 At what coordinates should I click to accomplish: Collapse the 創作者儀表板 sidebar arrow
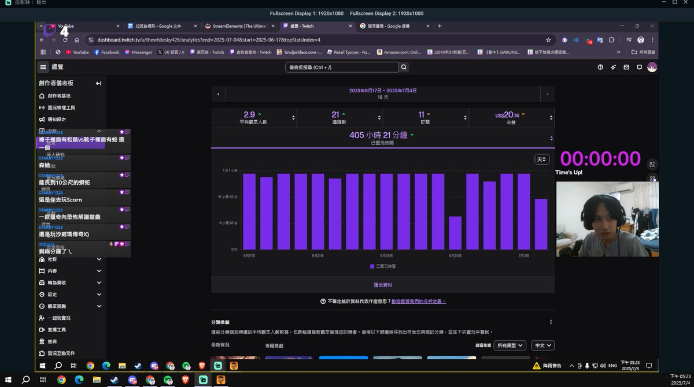coord(98,83)
